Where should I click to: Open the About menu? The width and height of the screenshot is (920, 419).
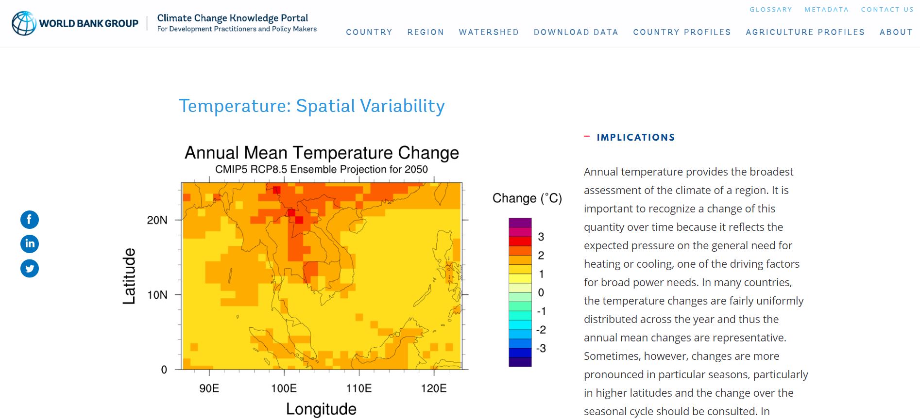[896, 32]
